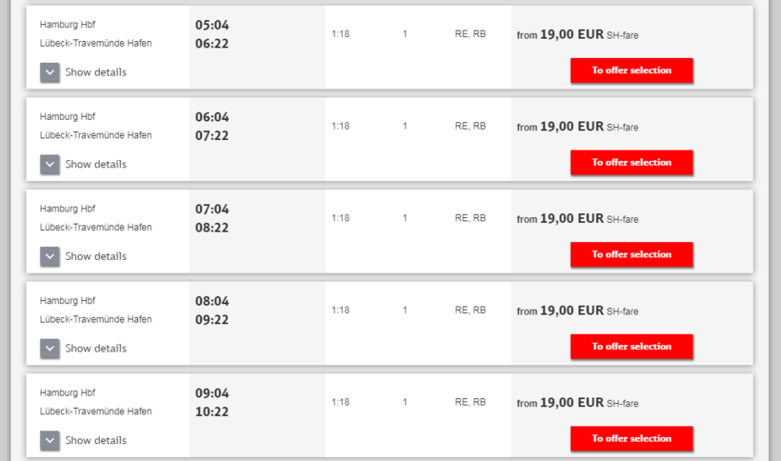Viewport: 781px width, 461px height.
Task: Click 'Show details' text for 09:04 connection
Action: pyautogui.click(x=95, y=440)
